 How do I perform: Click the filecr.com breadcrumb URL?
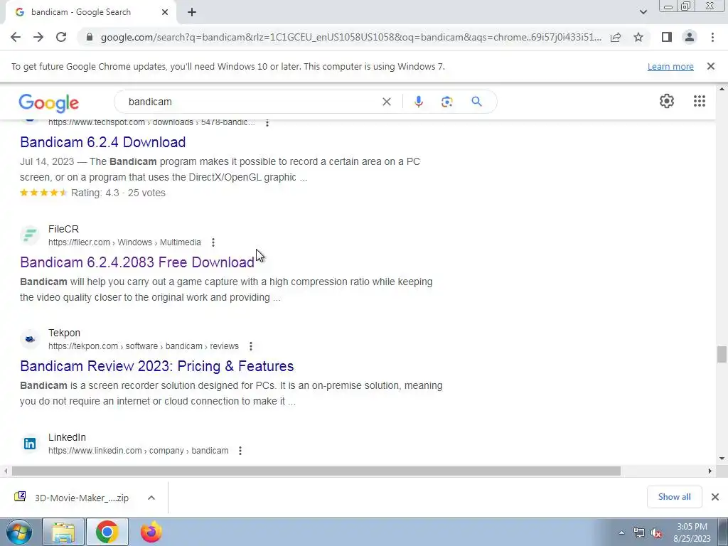(x=124, y=242)
